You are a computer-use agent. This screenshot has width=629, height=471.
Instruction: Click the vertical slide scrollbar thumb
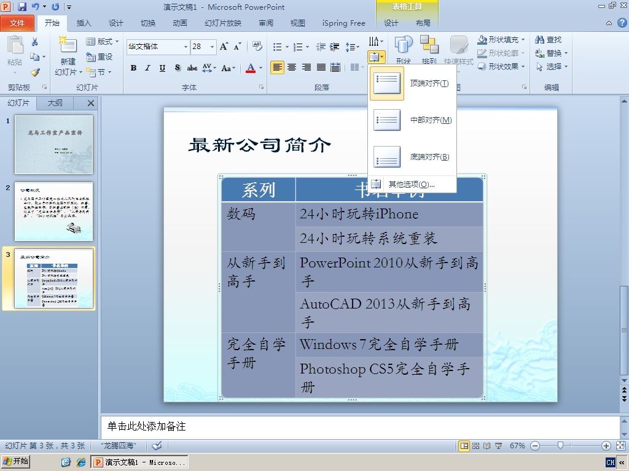pyautogui.click(x=624, y=331)
